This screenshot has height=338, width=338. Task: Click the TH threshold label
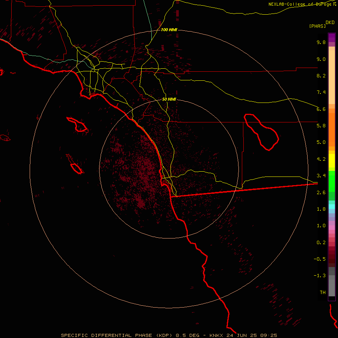coord(323,293)
